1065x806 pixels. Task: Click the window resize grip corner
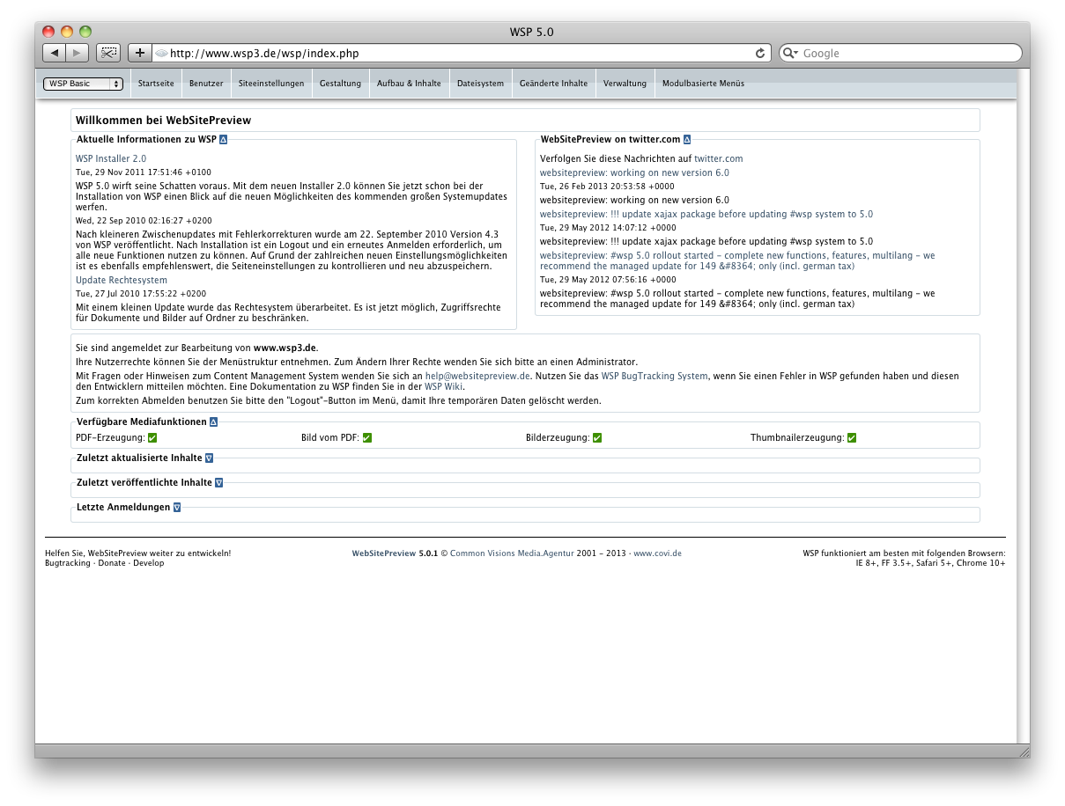coord(1024,751)
